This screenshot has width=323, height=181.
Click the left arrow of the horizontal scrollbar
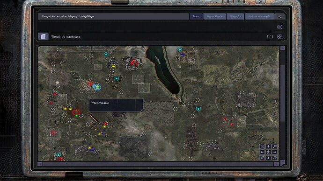click(40, 164)
